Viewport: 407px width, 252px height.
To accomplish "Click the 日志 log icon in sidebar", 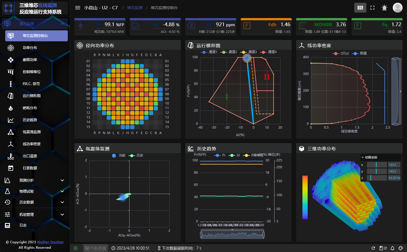I will (7, 225).
